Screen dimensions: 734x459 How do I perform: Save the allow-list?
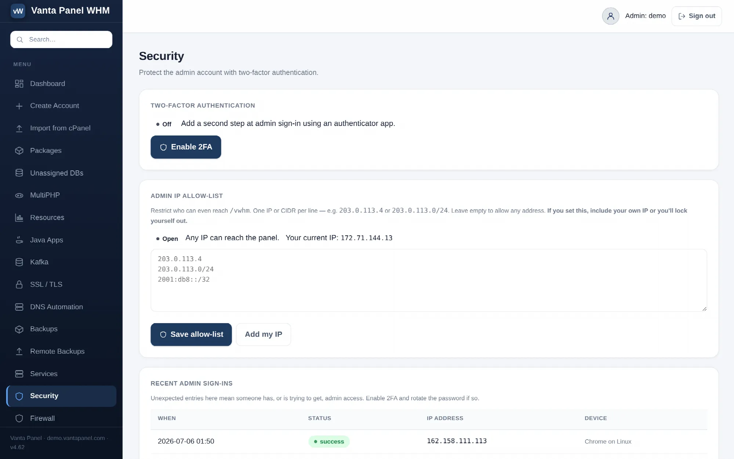(x=191, y=335)
